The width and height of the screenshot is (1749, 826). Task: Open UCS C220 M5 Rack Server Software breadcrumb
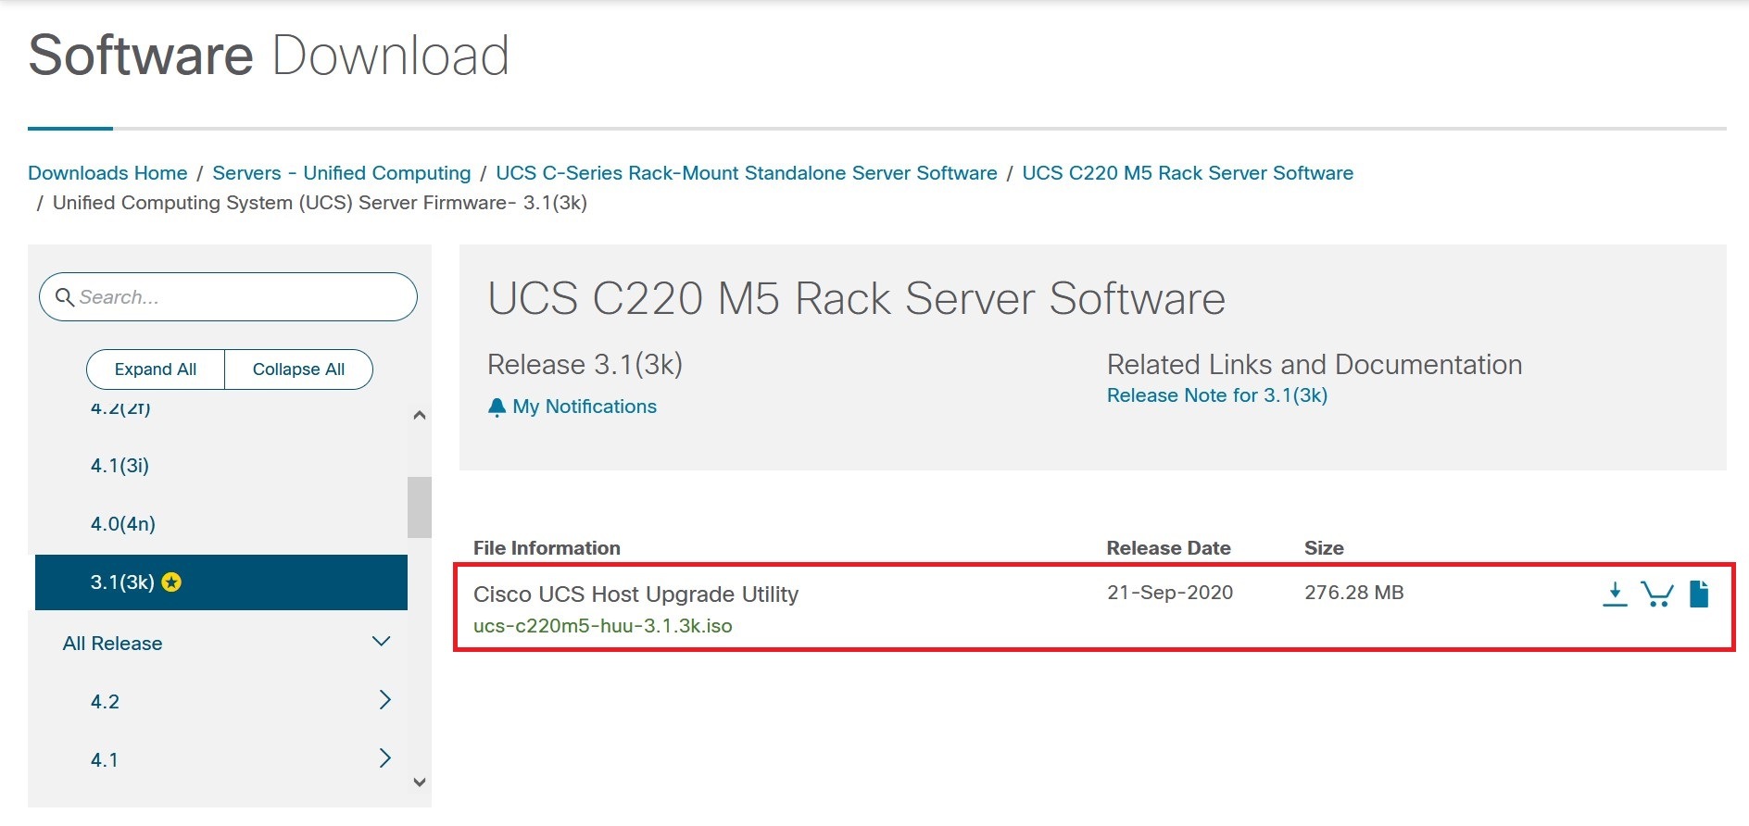tap(1188, 173)
